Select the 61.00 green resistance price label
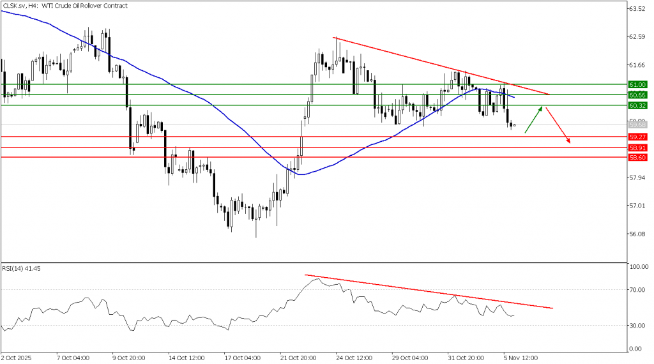The image size is (654, 364). point(637,84)
